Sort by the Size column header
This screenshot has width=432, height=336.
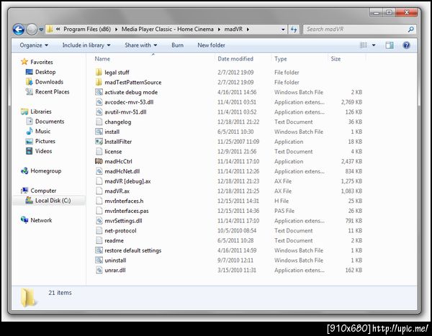(x=336, y=59)
